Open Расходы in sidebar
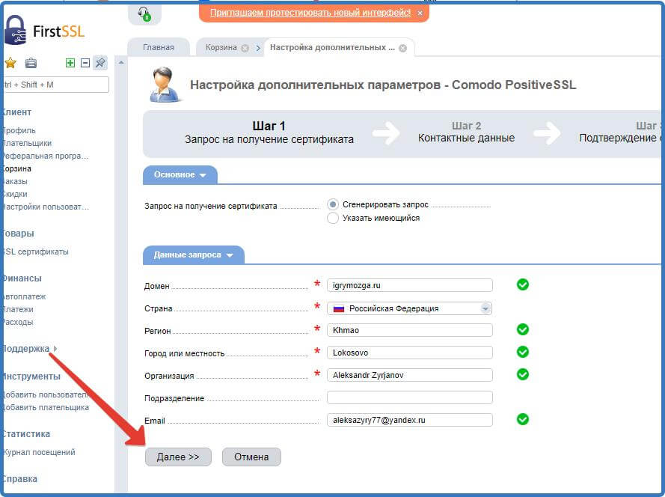 (x=17, y=322)
